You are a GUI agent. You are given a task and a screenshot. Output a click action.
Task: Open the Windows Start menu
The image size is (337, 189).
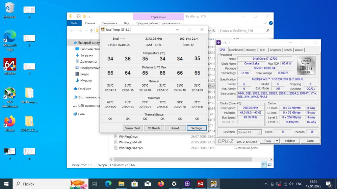tap(6, 184)
